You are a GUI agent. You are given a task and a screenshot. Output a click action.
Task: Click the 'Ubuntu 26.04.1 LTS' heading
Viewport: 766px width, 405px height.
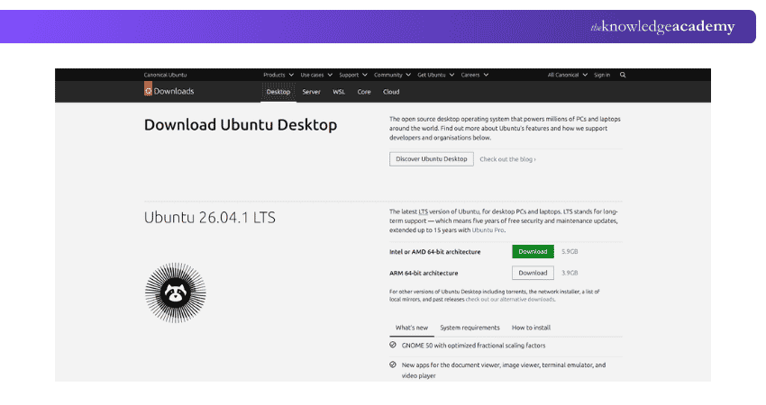point(210,217)
